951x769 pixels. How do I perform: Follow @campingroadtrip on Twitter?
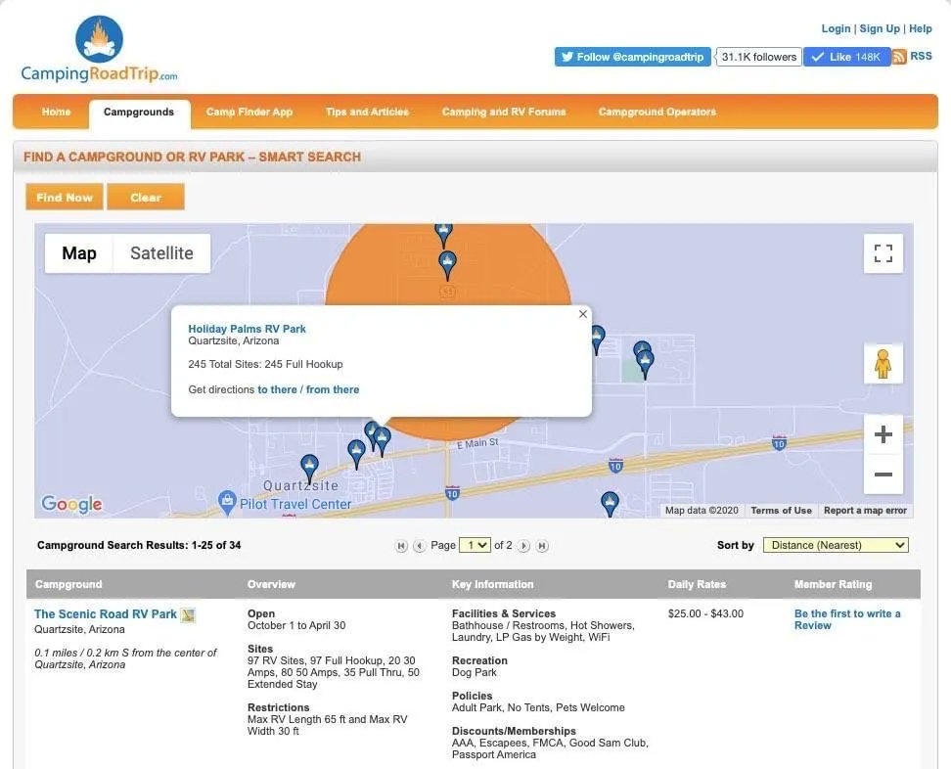[x=633, y=57]
